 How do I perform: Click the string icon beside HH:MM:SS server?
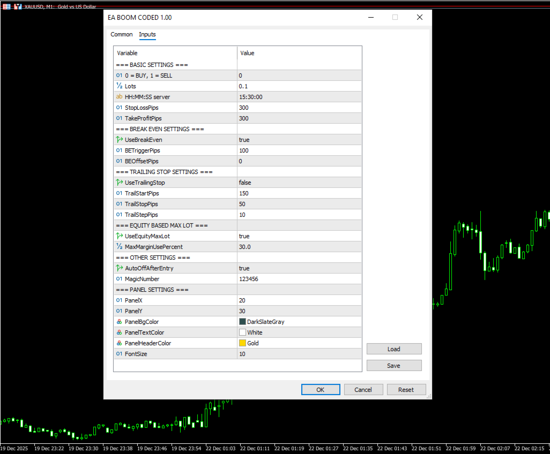(119, 97)
